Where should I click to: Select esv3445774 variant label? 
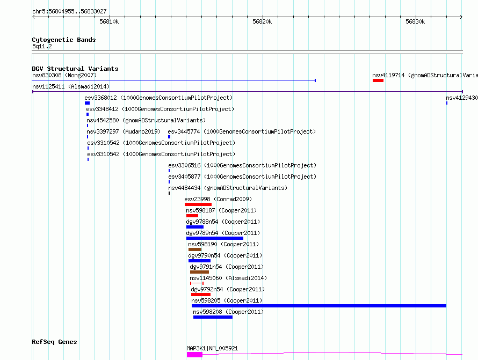tap(242, 131)
